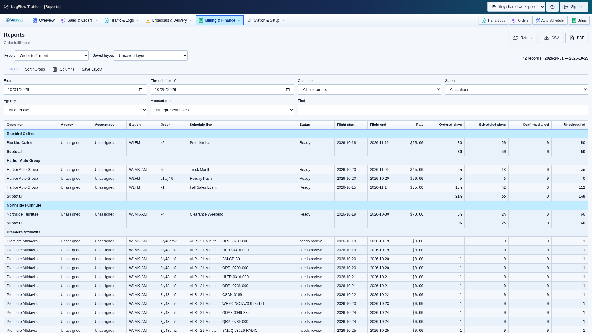Switch to the Filters tab
Image resolution: width=592 pixels, height=333 pixels.
[12, 69]
